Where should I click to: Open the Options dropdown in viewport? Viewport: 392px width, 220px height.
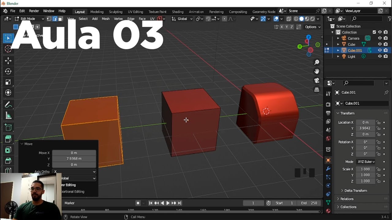pos(313,27)
